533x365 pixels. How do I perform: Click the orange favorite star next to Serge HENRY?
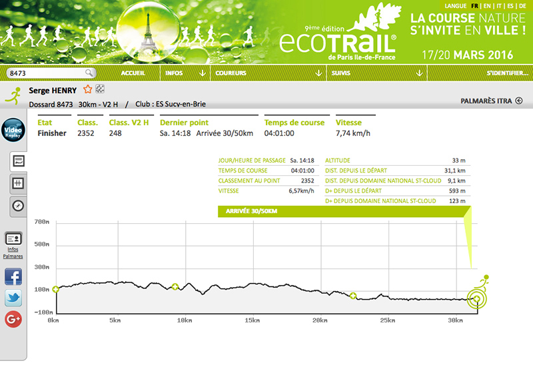click(87, 89)
